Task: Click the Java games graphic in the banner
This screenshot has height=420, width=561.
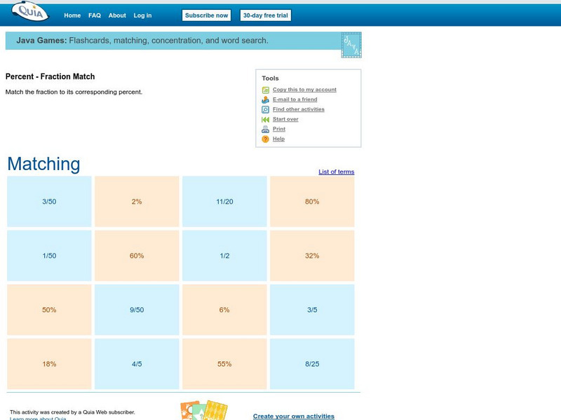Action: (350, 43)
